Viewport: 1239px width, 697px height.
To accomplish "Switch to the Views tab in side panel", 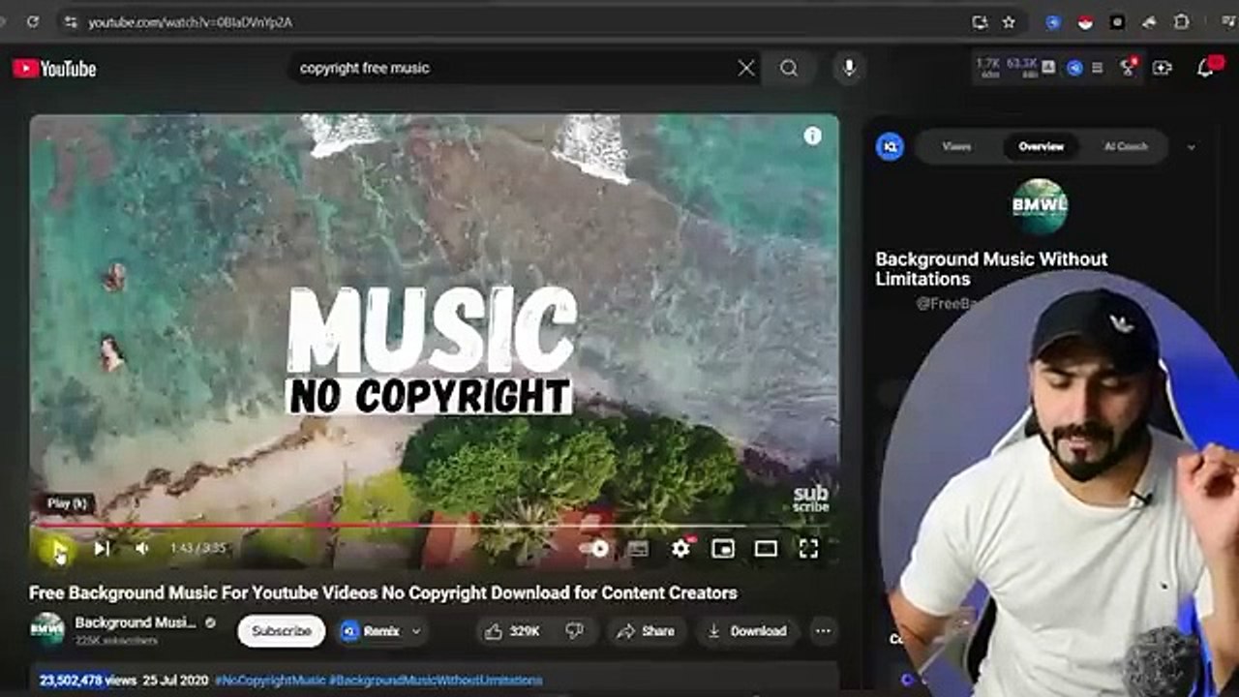I will point(956,146).
